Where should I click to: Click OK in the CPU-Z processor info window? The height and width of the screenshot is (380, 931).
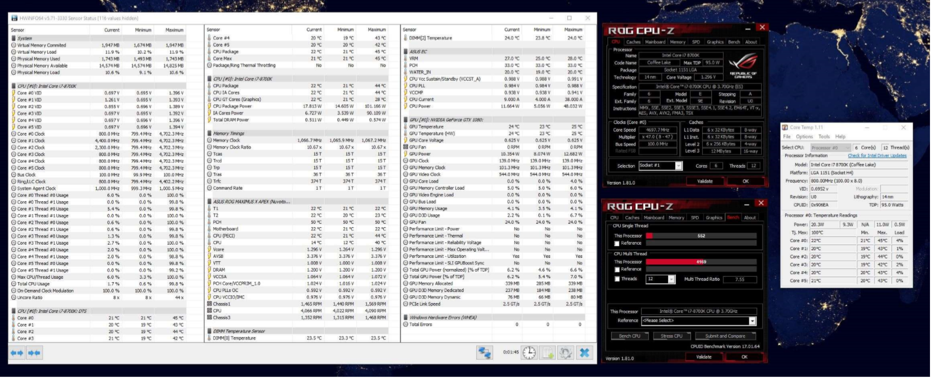[x=745, y=182]
